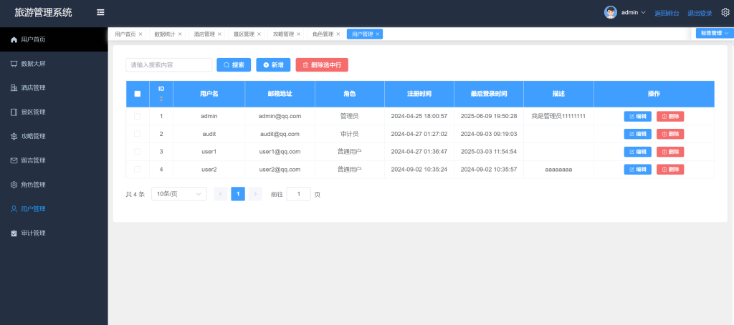Focus the 请输入搜索内容 search field

[169, 65]
